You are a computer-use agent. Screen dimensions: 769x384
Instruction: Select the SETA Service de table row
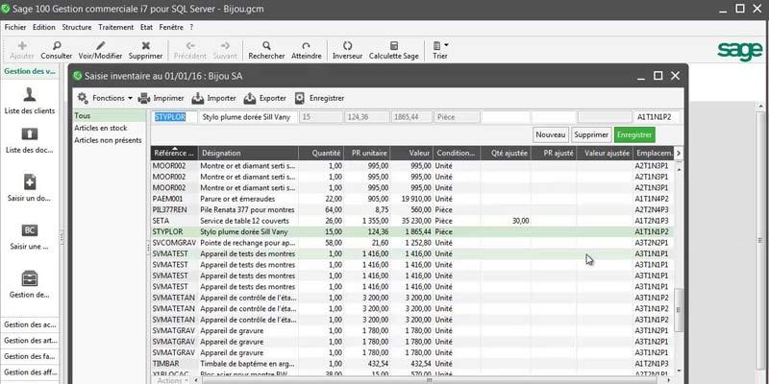pyautogui.click(x=412, y=221)
